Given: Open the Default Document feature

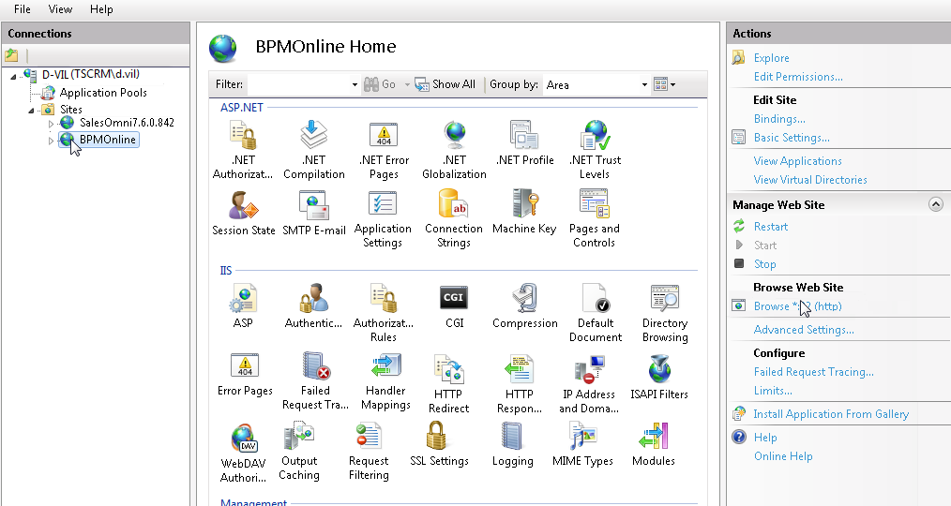Looking at the screenshot, I should [x=595, y=313].
